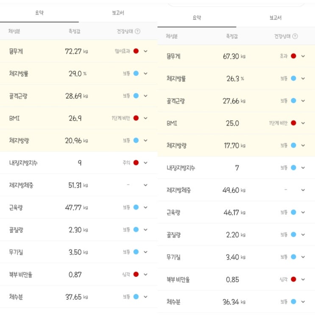Image resolution: width=315 pixels, height=315 pixels.
Task: Click red status dot for abdominal obesity 0.85
Action: (x=293, y=279)
